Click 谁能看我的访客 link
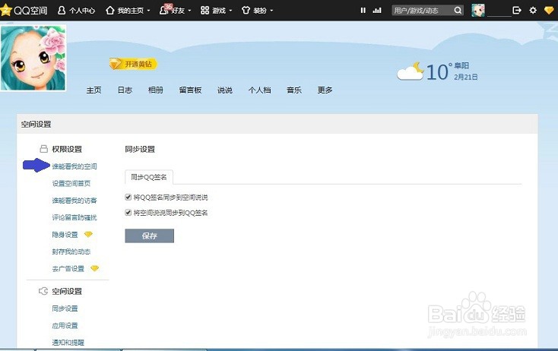This screenshot has height=351, width=558. click(x=75, y=201)
